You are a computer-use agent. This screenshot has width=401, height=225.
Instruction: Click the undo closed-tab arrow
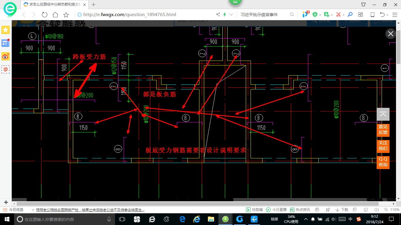click(382, 15)
